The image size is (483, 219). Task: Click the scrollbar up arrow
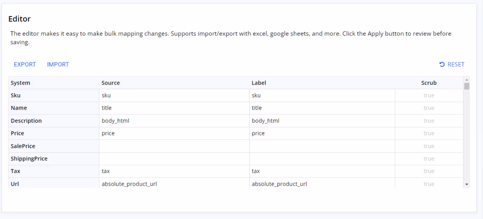click(466, 80)
